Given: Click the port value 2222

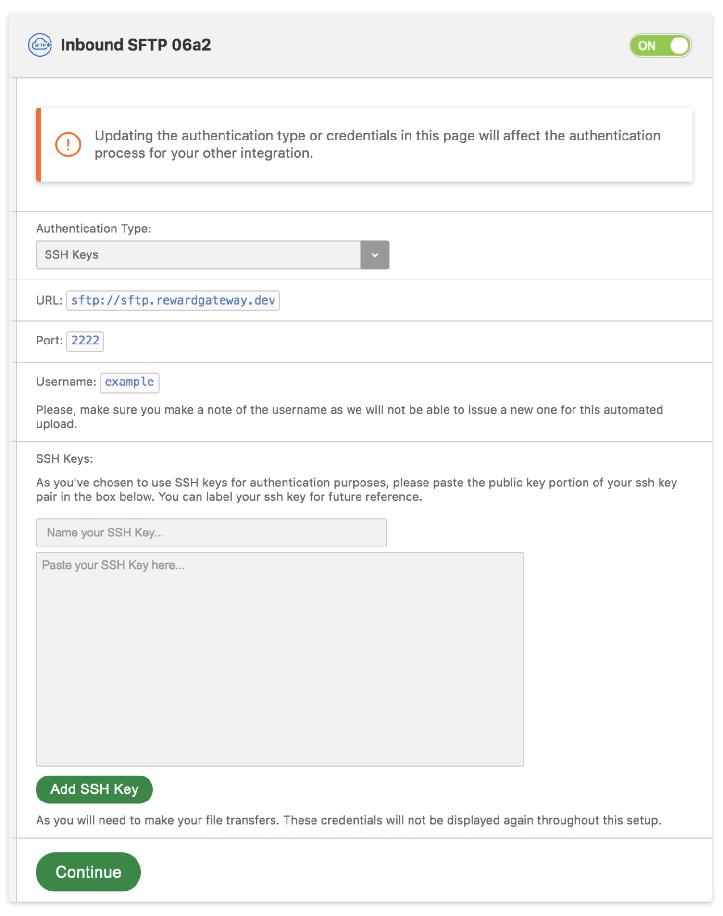Looking at the screenshot, I should click(85, 341).
